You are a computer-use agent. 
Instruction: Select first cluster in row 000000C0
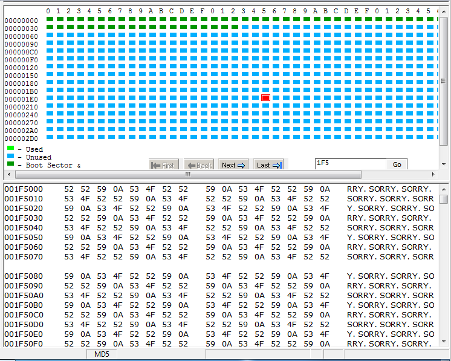(x=50, y=51)
